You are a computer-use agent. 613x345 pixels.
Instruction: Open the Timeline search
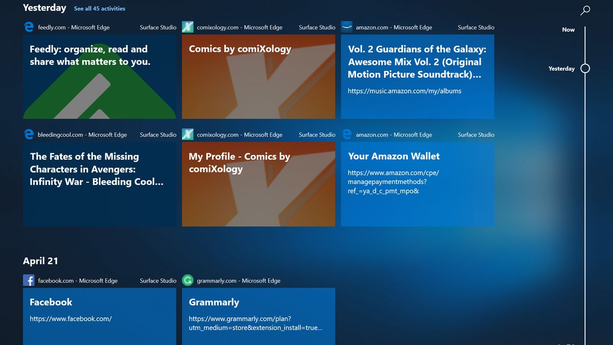(585, 10)
